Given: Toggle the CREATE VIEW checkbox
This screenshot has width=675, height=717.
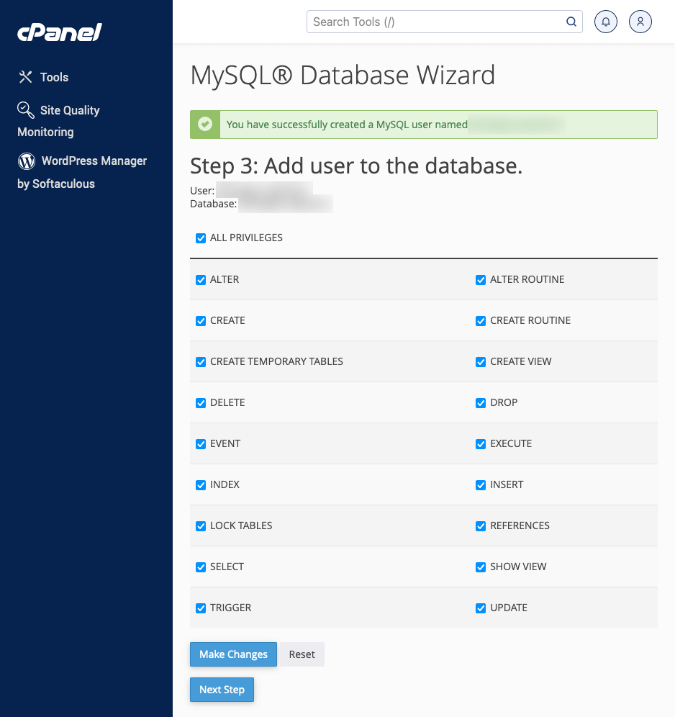Looking at the screenshot, I should point(480,362).
